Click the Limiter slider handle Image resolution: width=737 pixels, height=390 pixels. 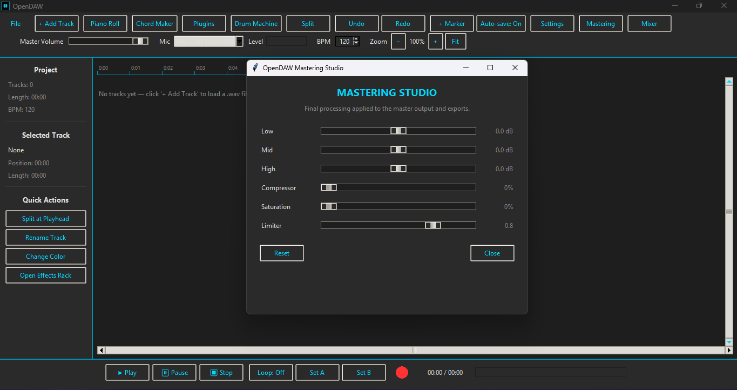click(433, 225)
